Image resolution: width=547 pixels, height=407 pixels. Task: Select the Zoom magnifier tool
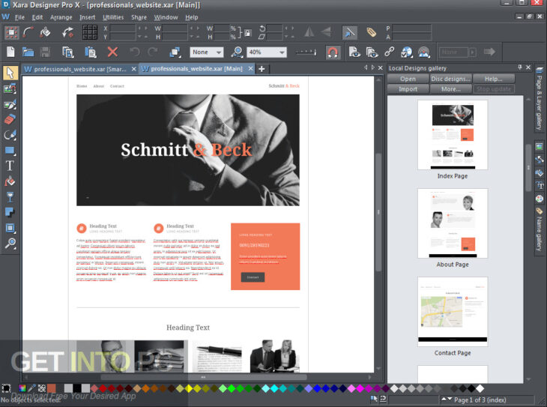point(10,244)
